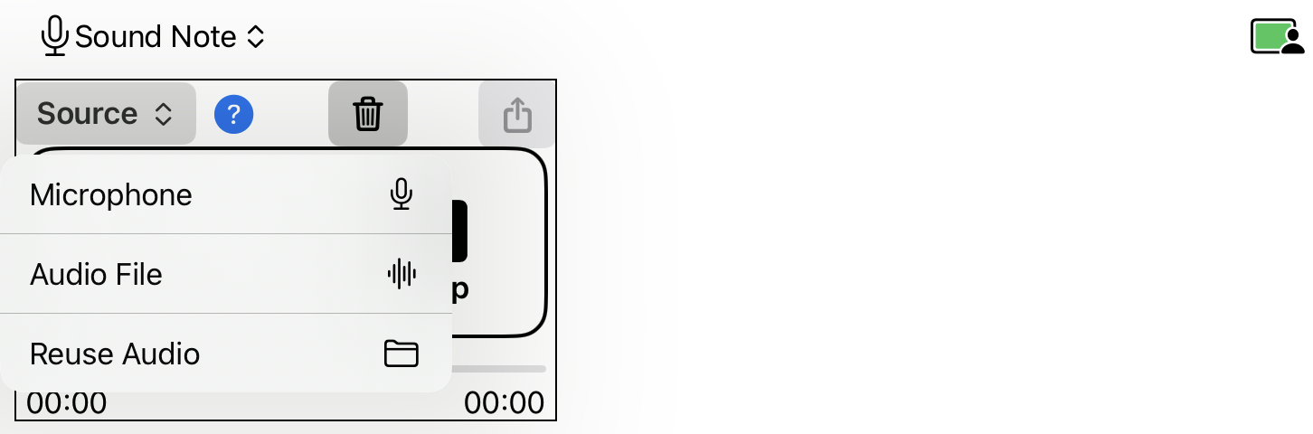The image size is (1313, 434).
Task: Click the share export icon
Action: tap(516, 115)
